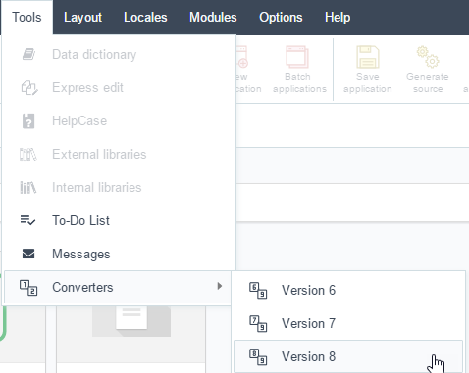469x373 pixels.
Task: Open the Locales menu
Action: point(145,18)
